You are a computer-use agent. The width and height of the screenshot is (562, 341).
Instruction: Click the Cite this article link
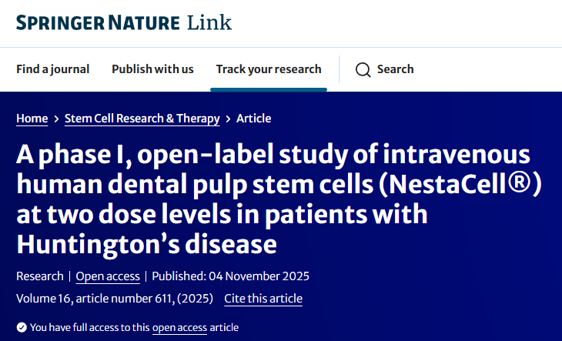263,299
